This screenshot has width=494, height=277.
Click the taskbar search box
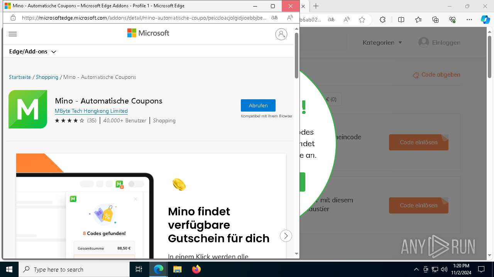click(x=74, y=269)
